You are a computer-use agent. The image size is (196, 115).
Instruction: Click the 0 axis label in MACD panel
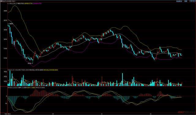pyautogui.click(x=6, y=96)
